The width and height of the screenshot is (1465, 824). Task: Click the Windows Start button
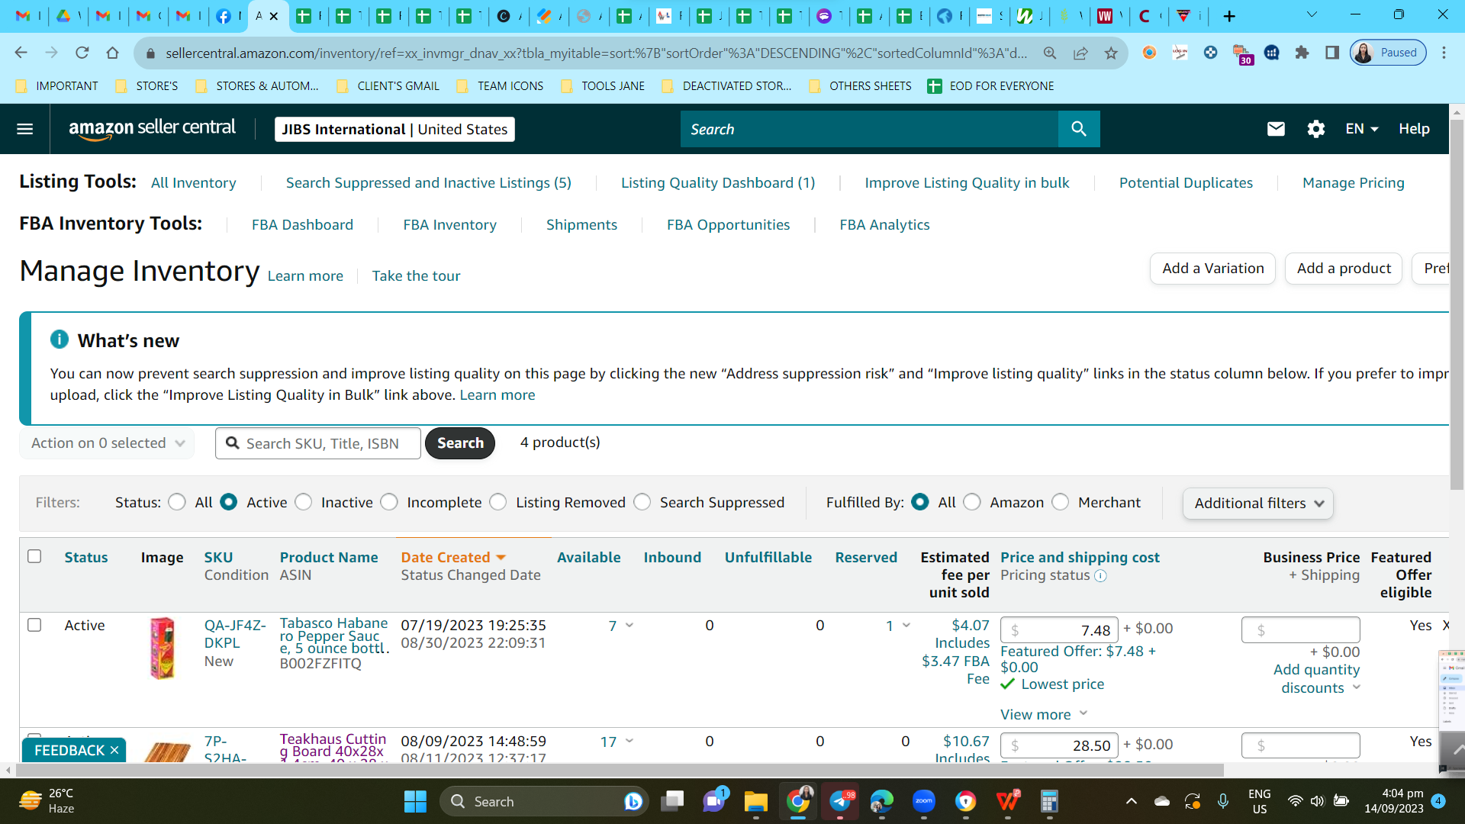[415, 801]
